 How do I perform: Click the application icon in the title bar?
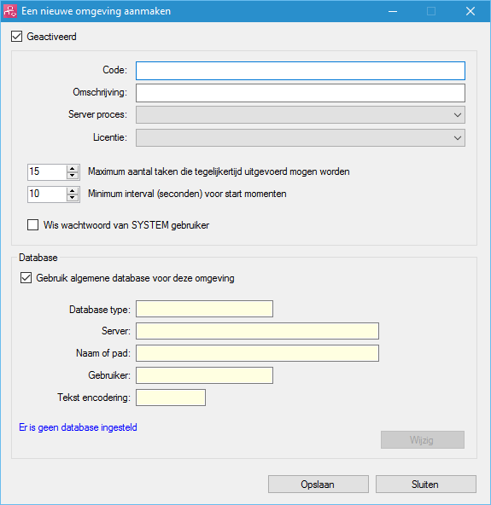coord(9,11)
